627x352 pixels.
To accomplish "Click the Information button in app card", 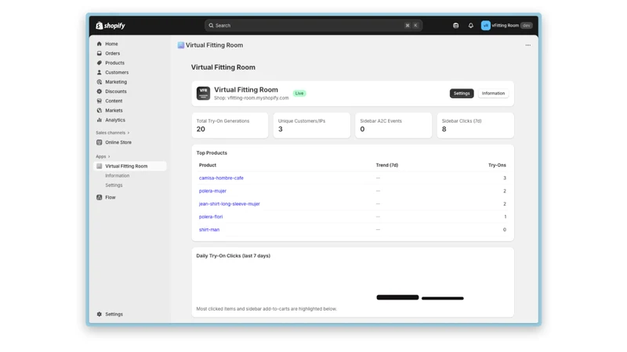I will pyautogui.click(x=493, y=93).
